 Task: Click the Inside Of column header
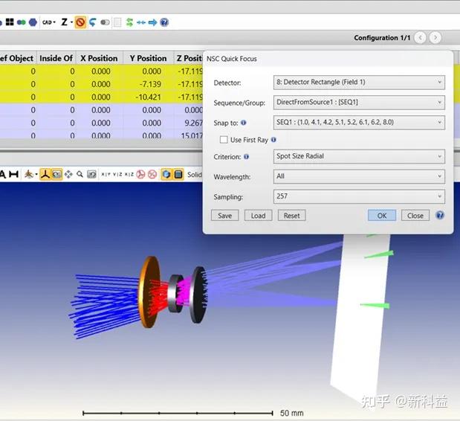(x=56, y=58)
